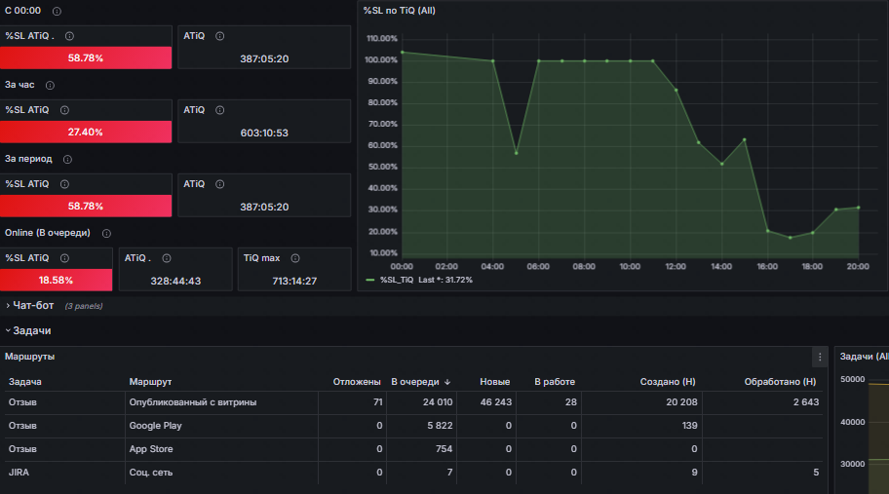Image resolution: width=889 pixels, height=494 pixels.
Task: Collapse the "Задачи" dashboard row
Action: coord(31,330)
